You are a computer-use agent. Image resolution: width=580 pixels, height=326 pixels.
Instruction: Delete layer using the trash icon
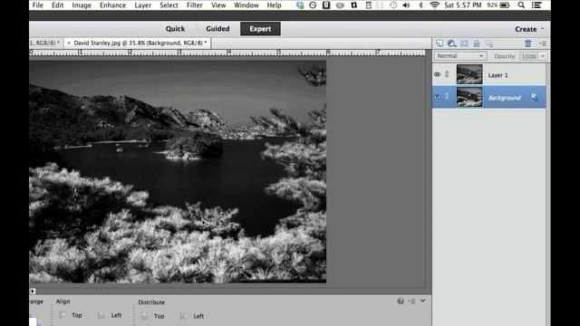pos(527,43)
